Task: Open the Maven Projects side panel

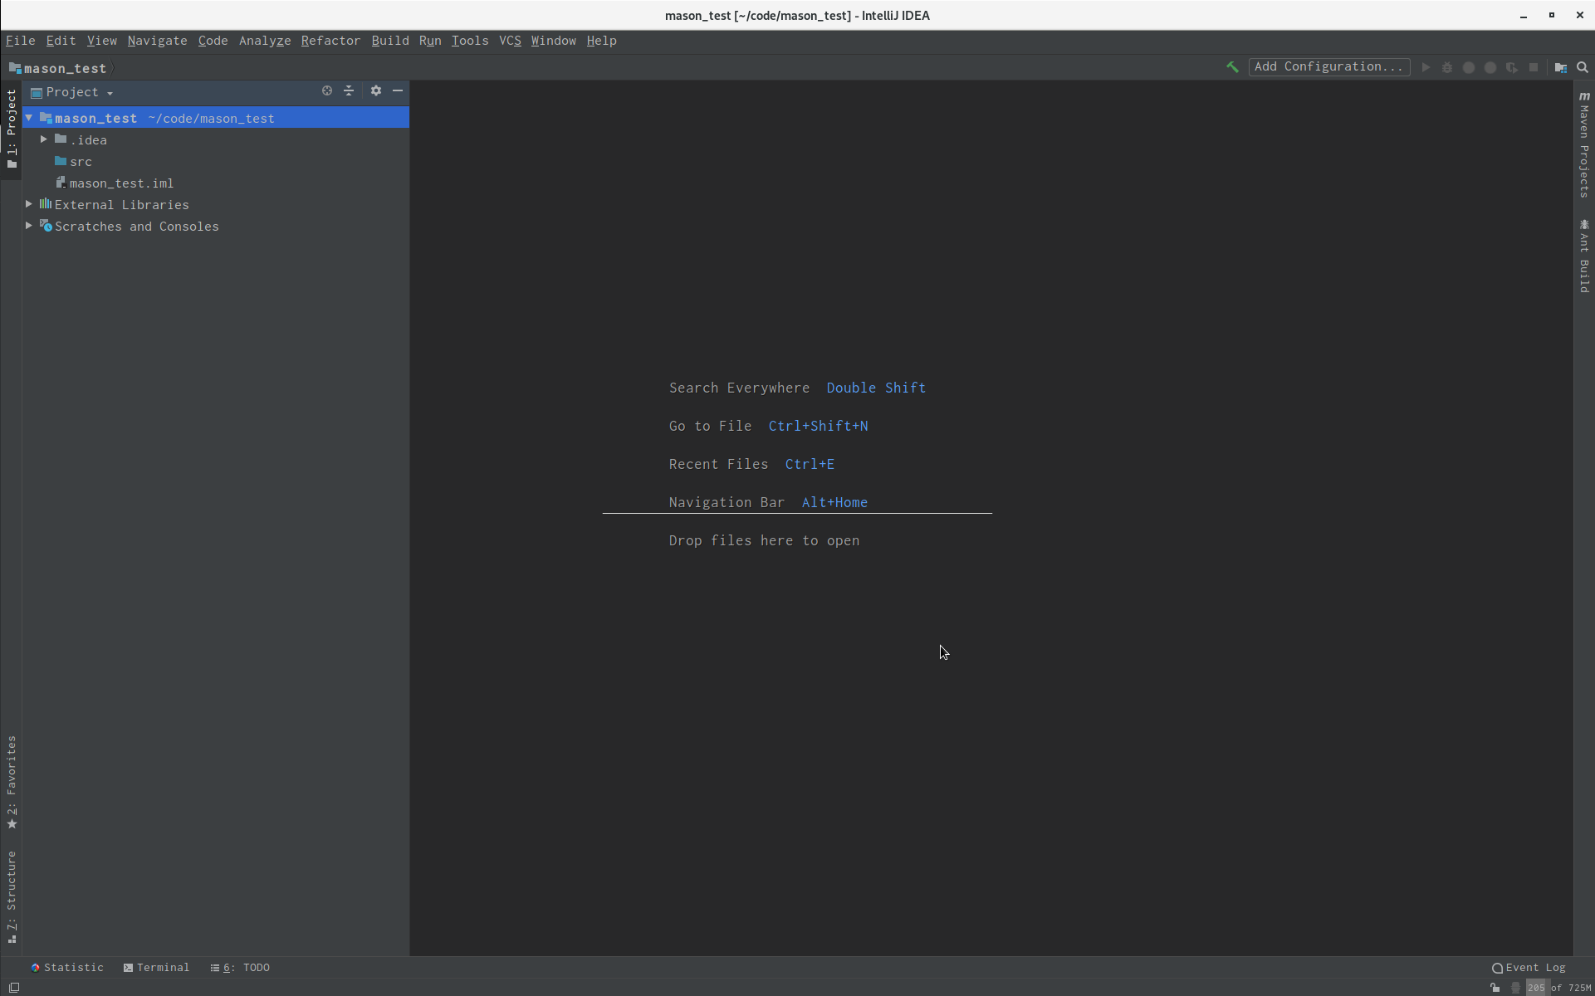Action: click(1584, 144)
